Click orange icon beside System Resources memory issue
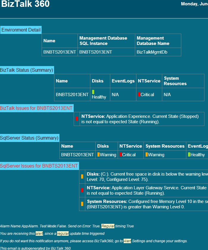Screen dimensions: 208x250 [82, 204]
